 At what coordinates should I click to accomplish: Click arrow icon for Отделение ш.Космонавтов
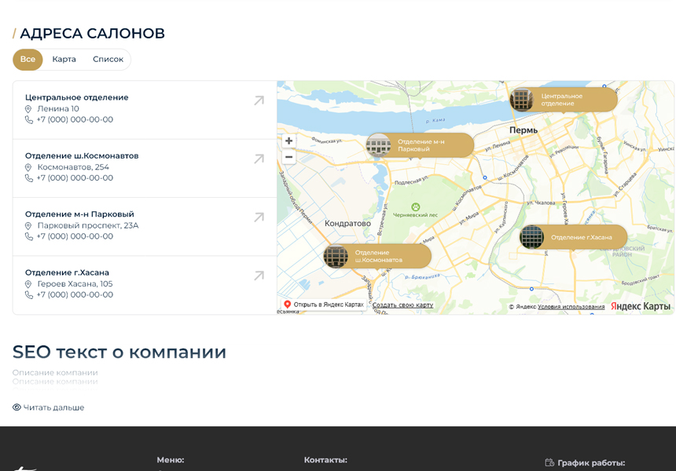(x=259, y=159)
